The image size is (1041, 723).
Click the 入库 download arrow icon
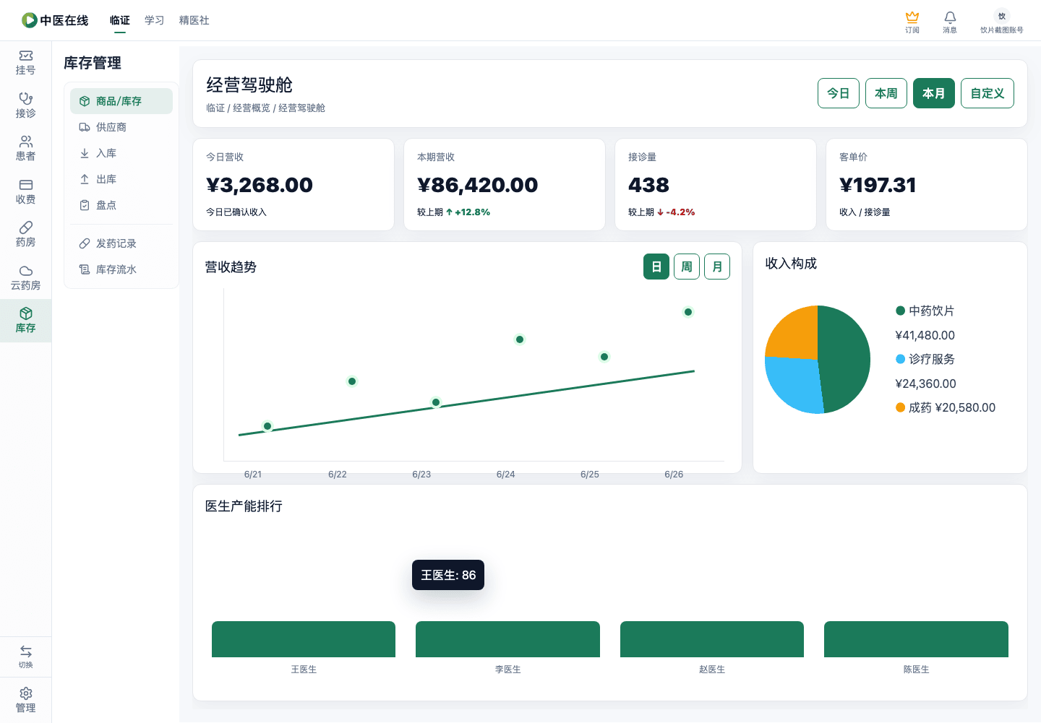coord(85,153)
